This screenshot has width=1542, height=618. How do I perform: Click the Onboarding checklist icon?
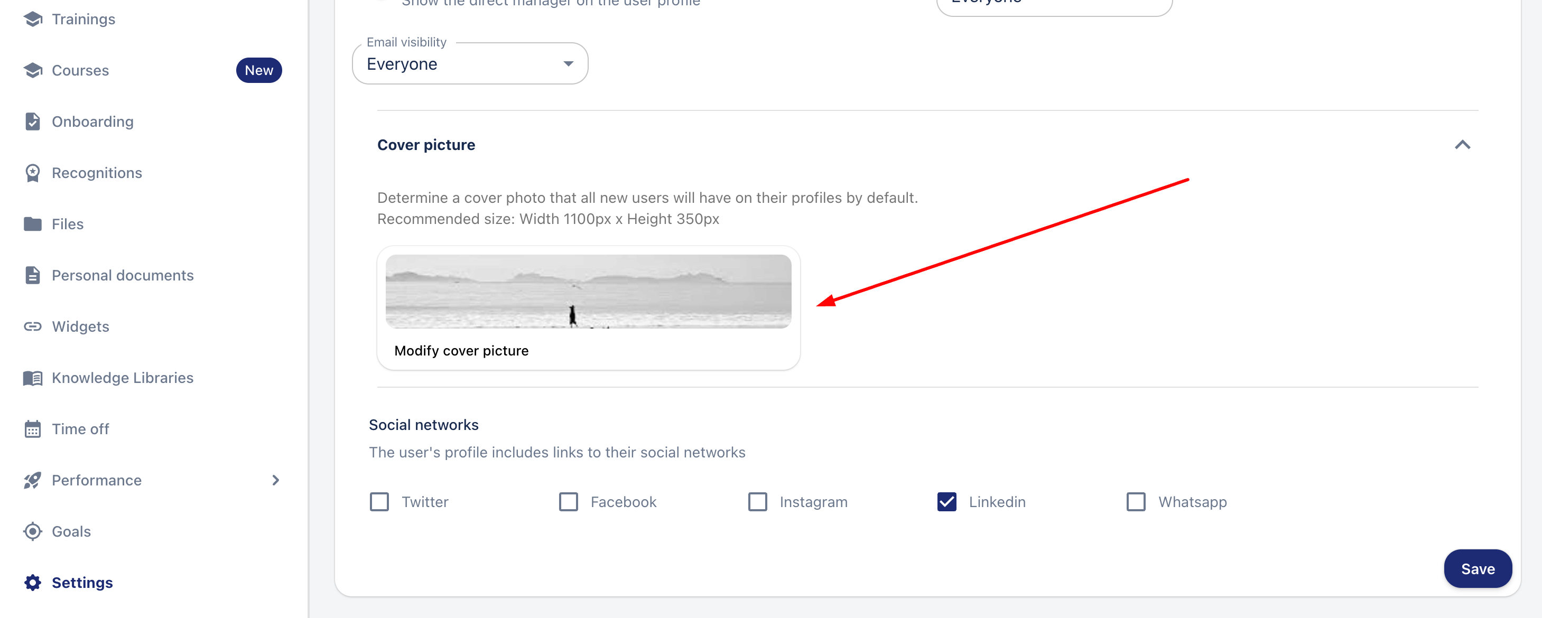click(33, 121)
